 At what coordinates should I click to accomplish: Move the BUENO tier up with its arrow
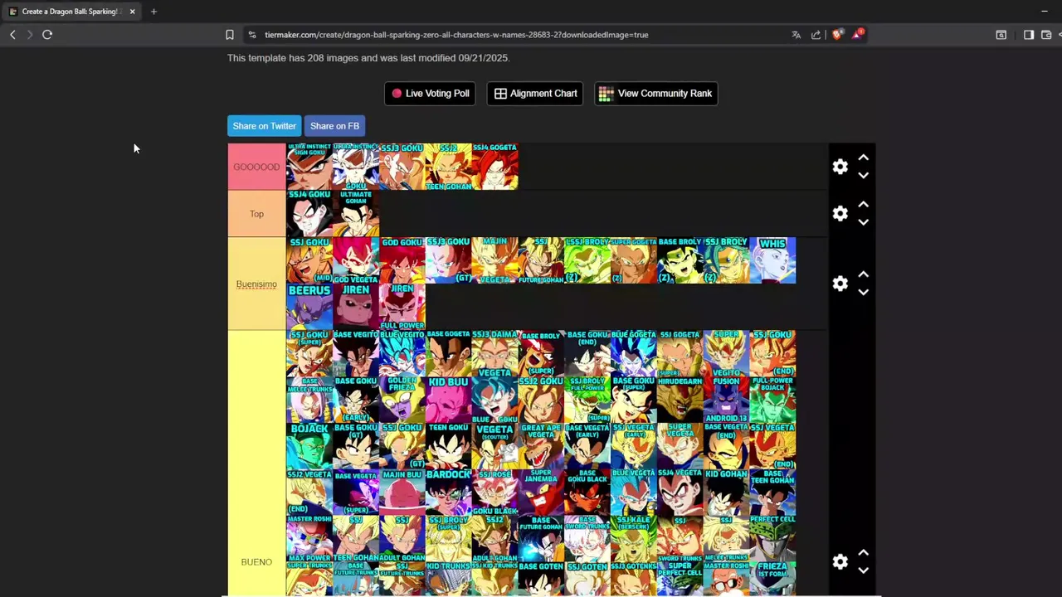pyautogui.click(x=863, y=552)
